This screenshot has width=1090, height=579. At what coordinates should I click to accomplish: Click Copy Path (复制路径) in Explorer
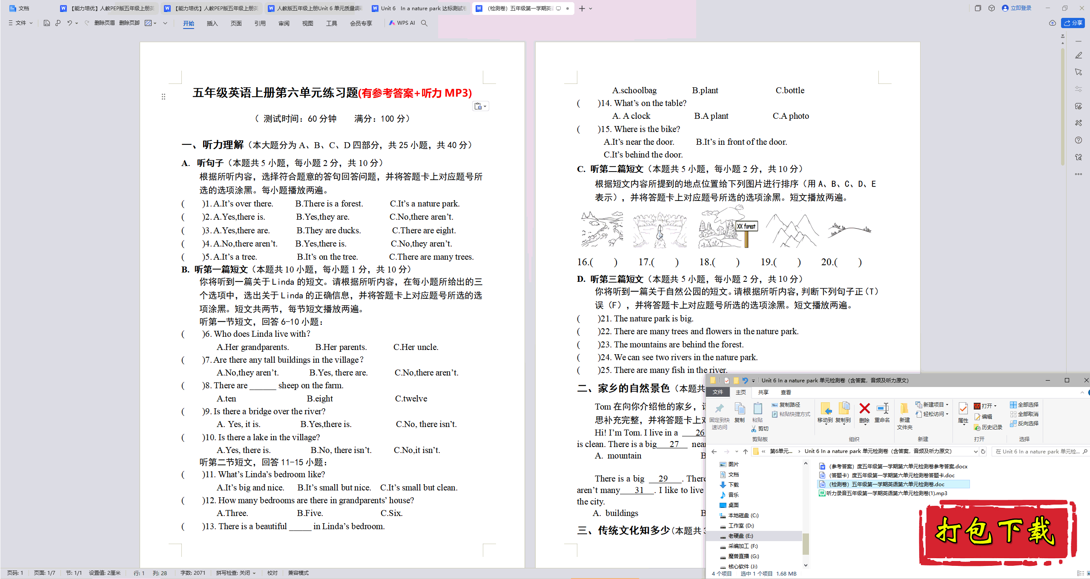click(786, 404)
